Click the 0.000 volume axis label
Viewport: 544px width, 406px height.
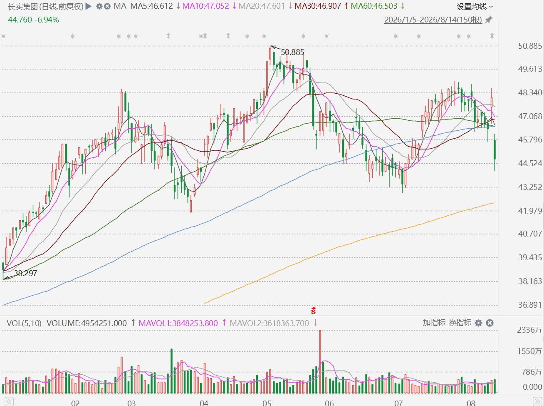point(532,387)
